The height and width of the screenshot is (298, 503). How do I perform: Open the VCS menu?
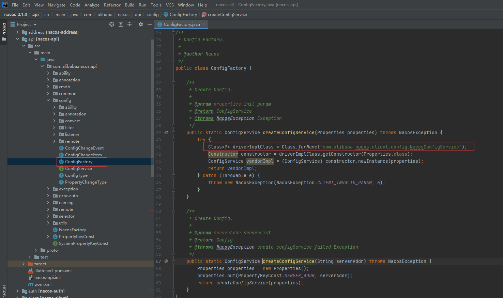click(x=170, y=5)
